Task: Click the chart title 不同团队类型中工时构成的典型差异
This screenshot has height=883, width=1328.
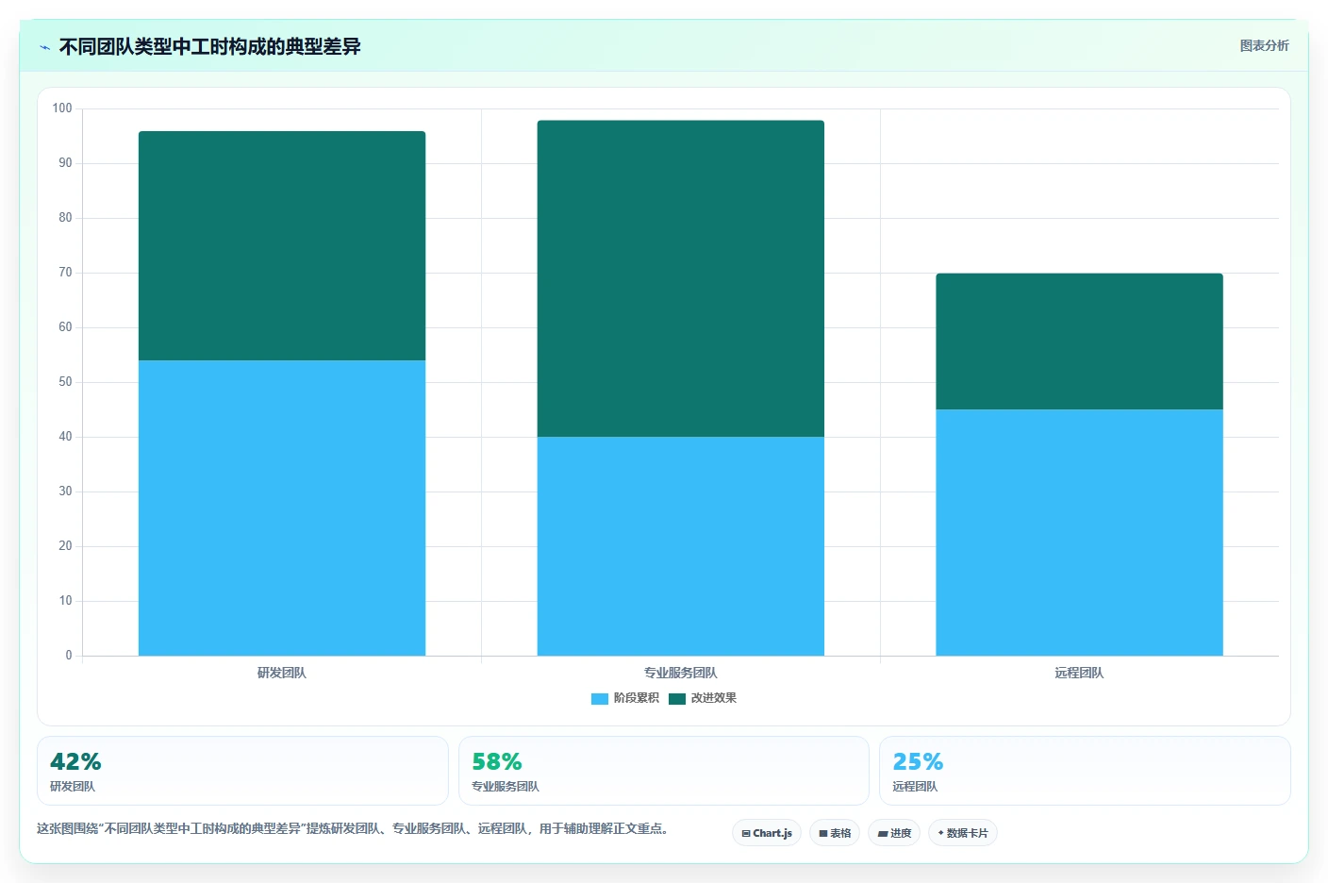Action: 210,47
